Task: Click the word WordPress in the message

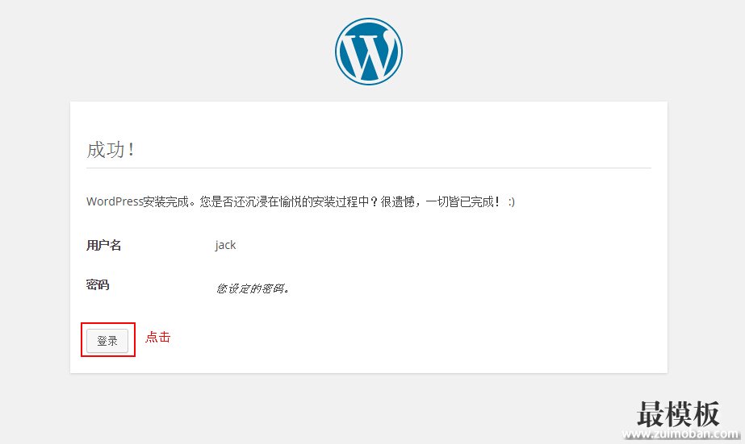Action: (x=115, y=201)
